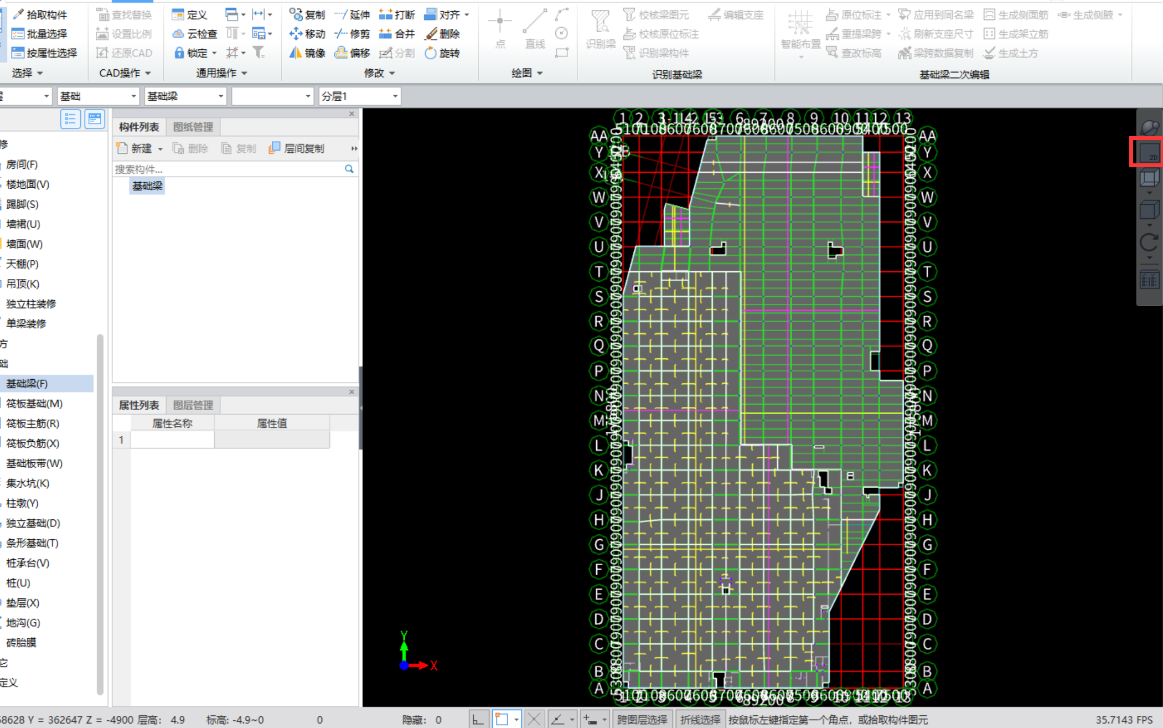Click the 对齐 align tool
The width and height of the screenshot is (1163, 728).
click(442, 14)
